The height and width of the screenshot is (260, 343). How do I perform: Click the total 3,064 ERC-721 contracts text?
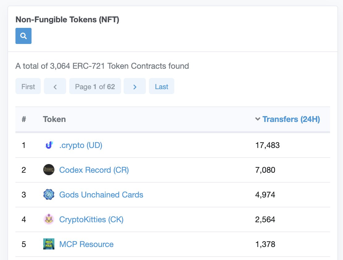[102, 66]
